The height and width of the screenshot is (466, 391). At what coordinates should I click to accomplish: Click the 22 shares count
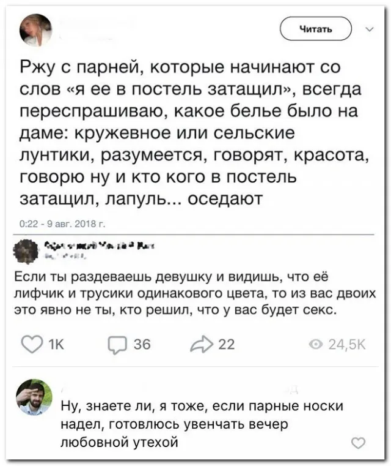click(226, 345)
